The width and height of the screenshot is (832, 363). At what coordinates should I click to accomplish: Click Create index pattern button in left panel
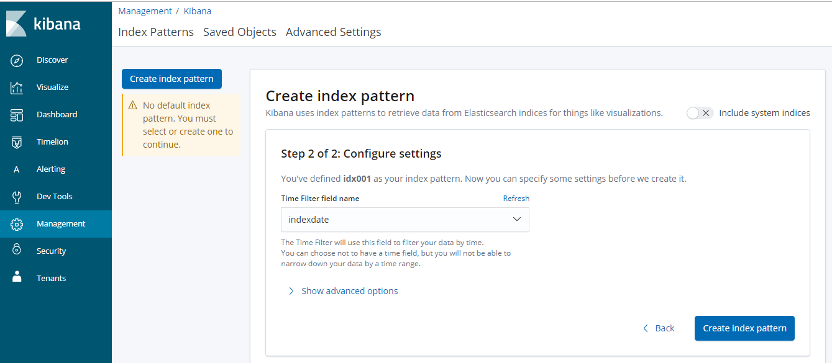(171, 79)
